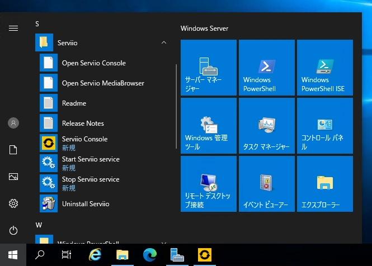Click the Serviio folder icon
Image resolution: width=372 pixels, height=266 pixels.
pyautogui.click(x=44, y=42)
